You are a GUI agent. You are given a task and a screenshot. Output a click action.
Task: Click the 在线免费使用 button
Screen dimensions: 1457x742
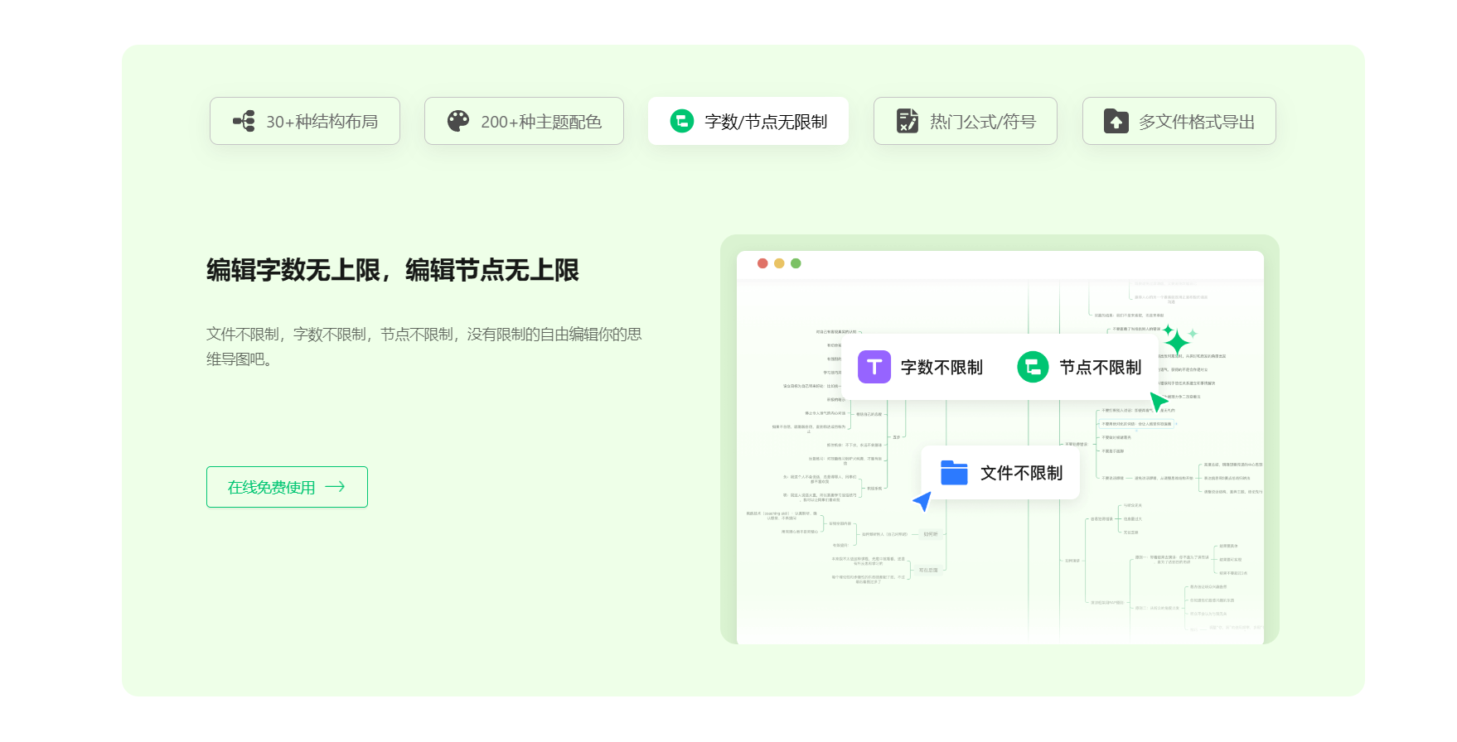pyautogui.click(x=287, y=487)
